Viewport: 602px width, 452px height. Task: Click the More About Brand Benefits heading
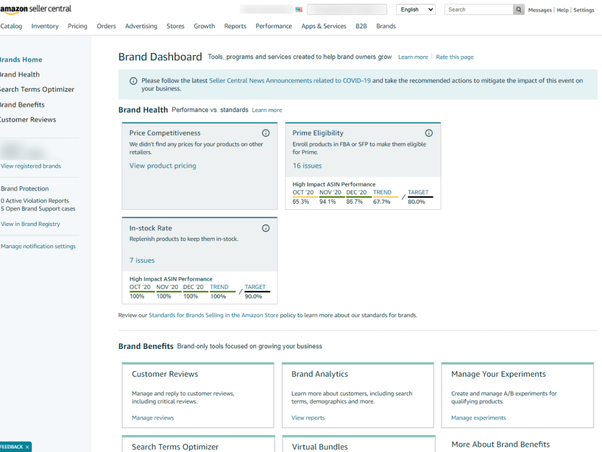click(501, 444)
